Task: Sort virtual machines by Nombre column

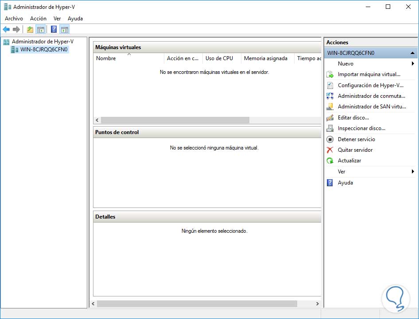Action: [x=128, y=58]
